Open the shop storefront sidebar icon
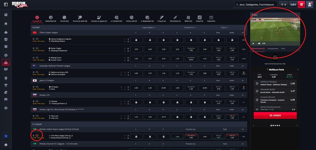The width and height of the screenshot is (316, 150). pos(6,99)
